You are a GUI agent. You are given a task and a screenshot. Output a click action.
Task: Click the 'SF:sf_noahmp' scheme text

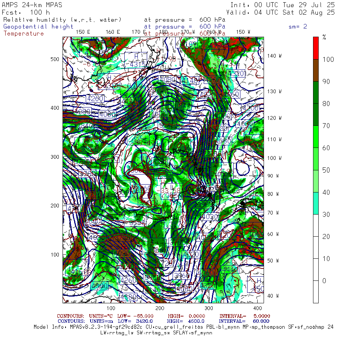[307, 327]
